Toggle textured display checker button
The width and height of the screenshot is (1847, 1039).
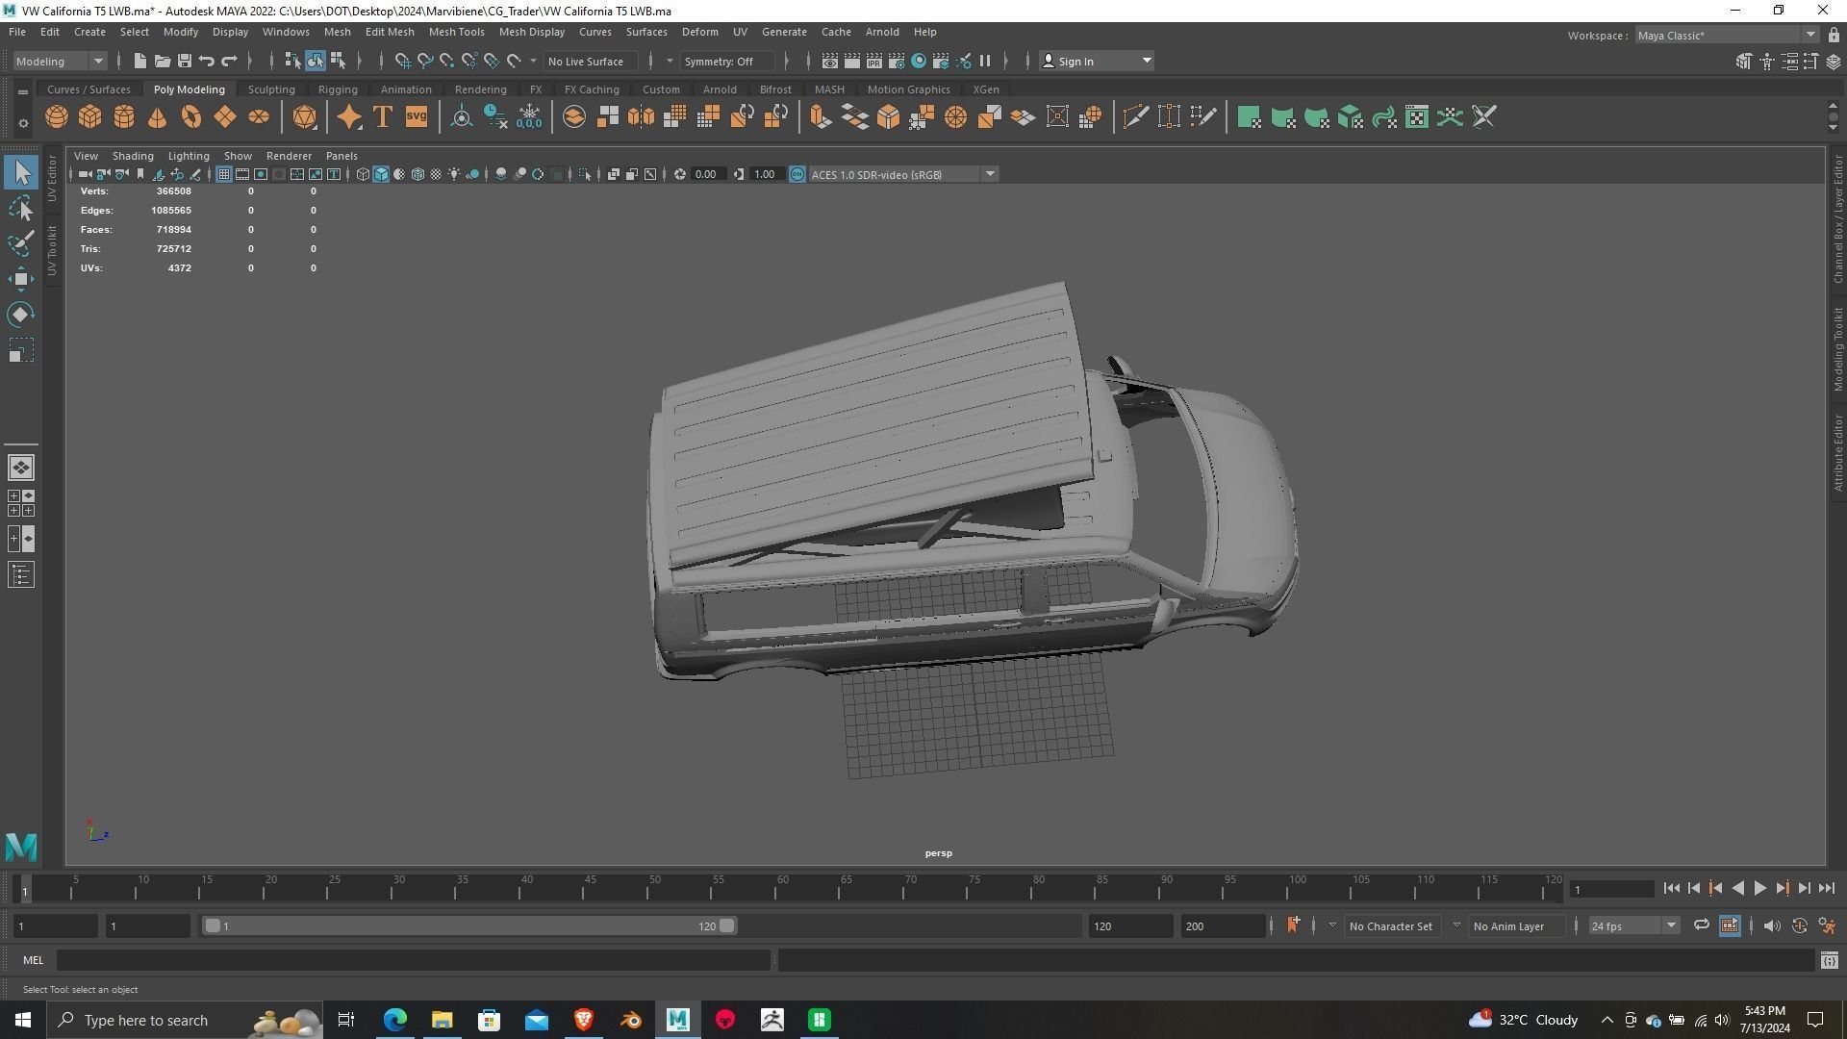436,174
